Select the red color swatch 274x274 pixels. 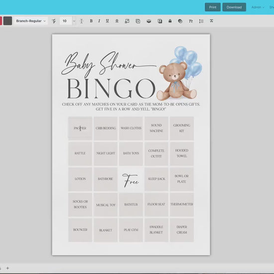tap(1, 21)
